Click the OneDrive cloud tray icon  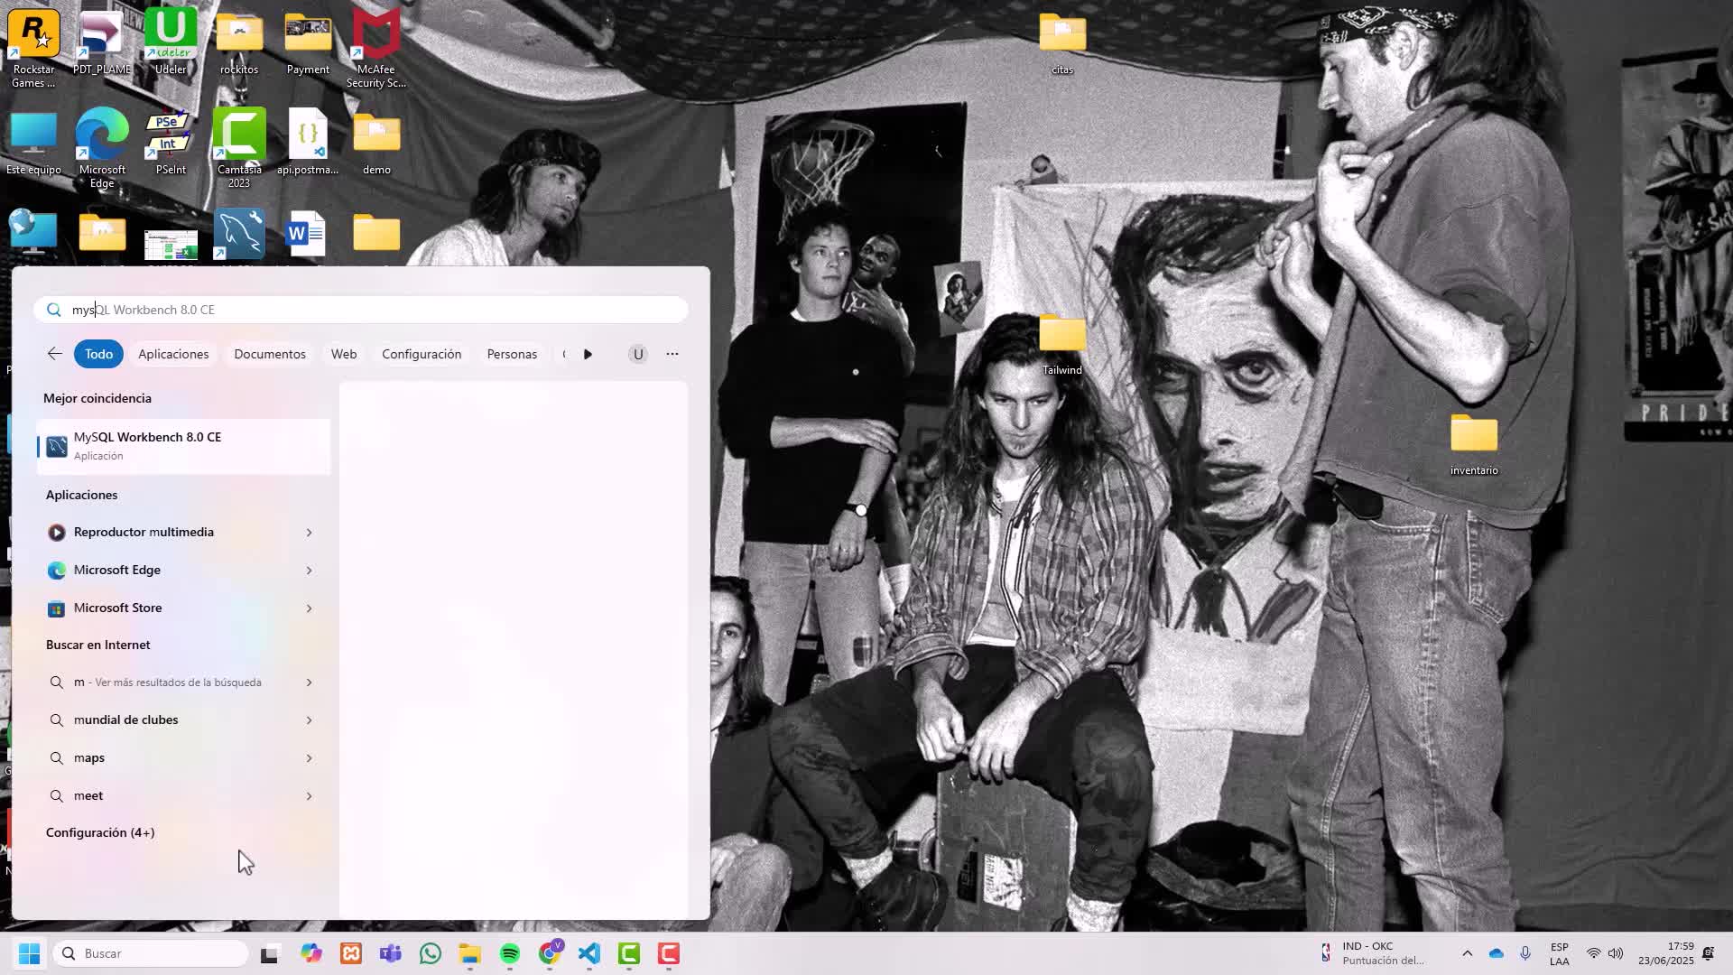[1497, 953]
